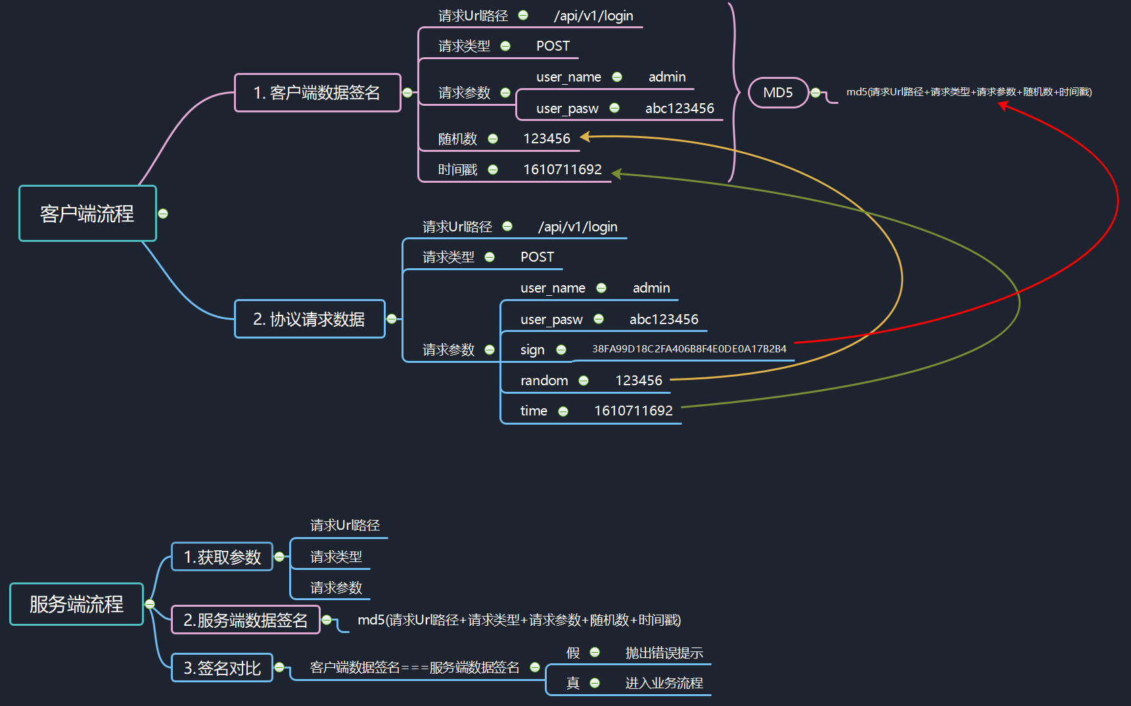The image size is (1131, 706).
Task: Collapse the 2.服务端数据签名 branch
Action: pyautogui.click(x=327, y=620)
